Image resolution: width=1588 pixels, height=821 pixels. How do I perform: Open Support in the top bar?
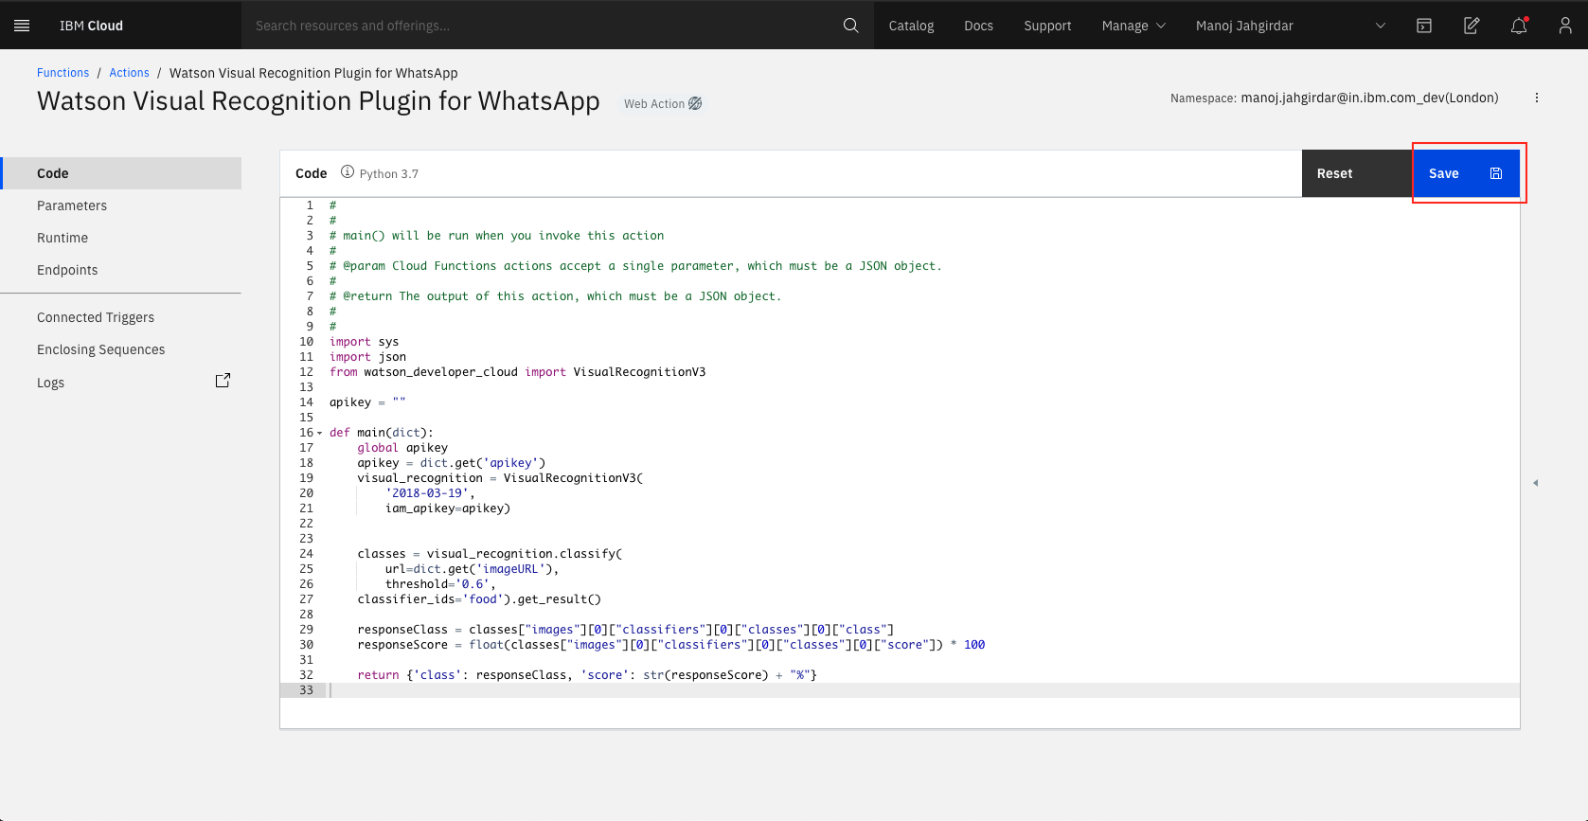pos(1047,26)
